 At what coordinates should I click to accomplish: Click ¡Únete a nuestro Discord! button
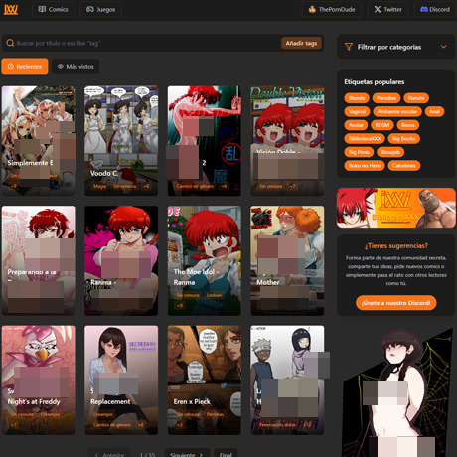[x=396, y=303]
